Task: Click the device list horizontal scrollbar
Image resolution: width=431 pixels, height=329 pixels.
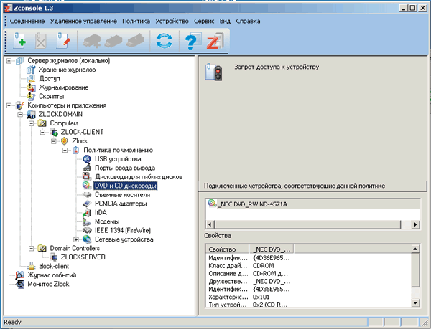Action: [307, 225]
